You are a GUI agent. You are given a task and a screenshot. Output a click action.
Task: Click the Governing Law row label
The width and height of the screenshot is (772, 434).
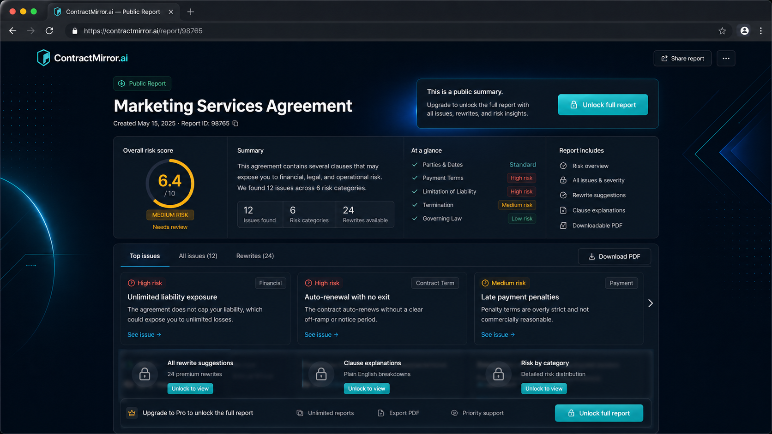click(442, 219)
